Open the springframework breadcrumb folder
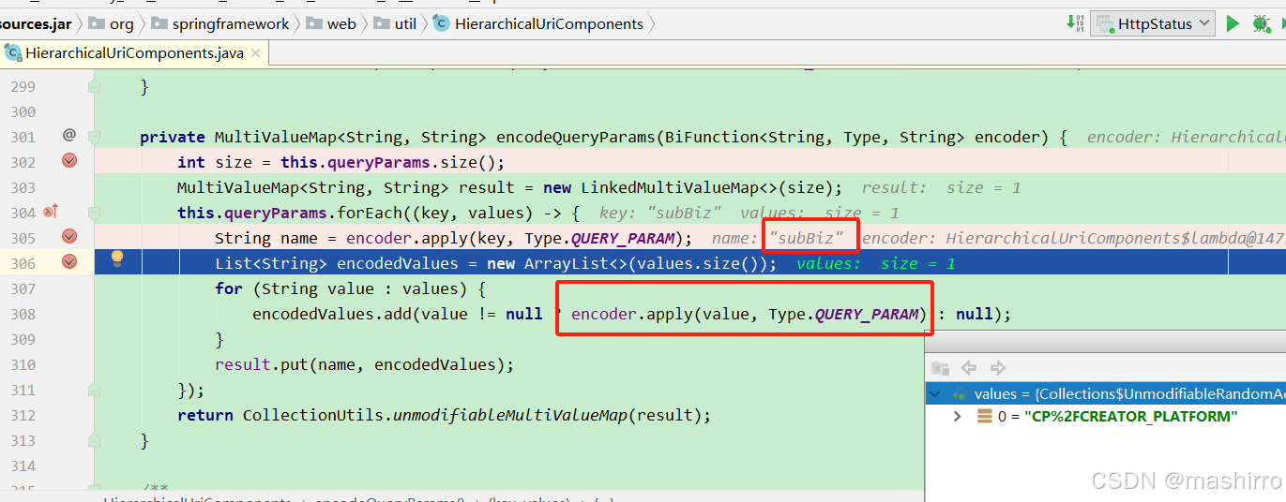The image size is (1286, 502). [x=219, y=24]
